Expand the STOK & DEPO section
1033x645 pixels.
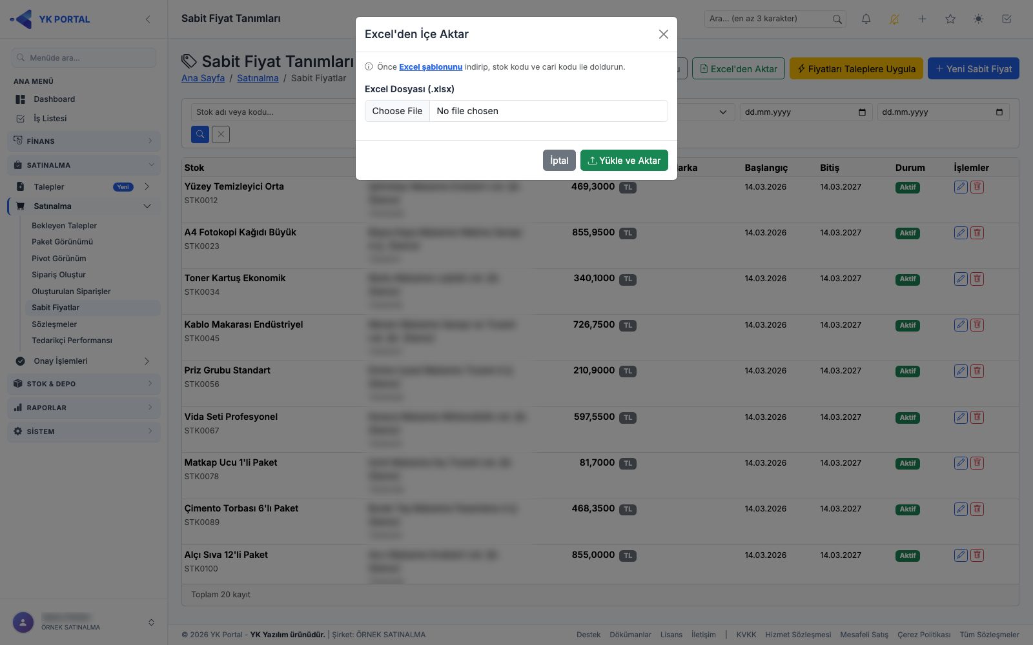[x=84, y=384]
